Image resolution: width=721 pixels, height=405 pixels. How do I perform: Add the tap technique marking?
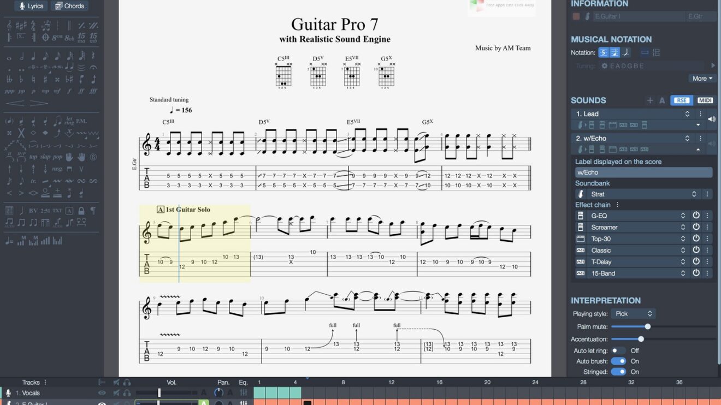point(33,157)
